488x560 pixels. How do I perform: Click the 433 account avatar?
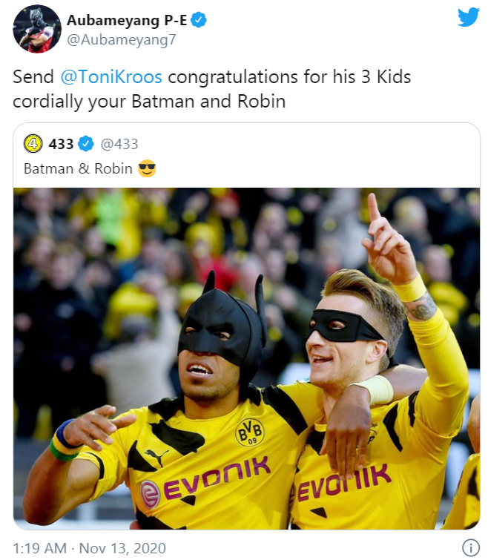33,143
